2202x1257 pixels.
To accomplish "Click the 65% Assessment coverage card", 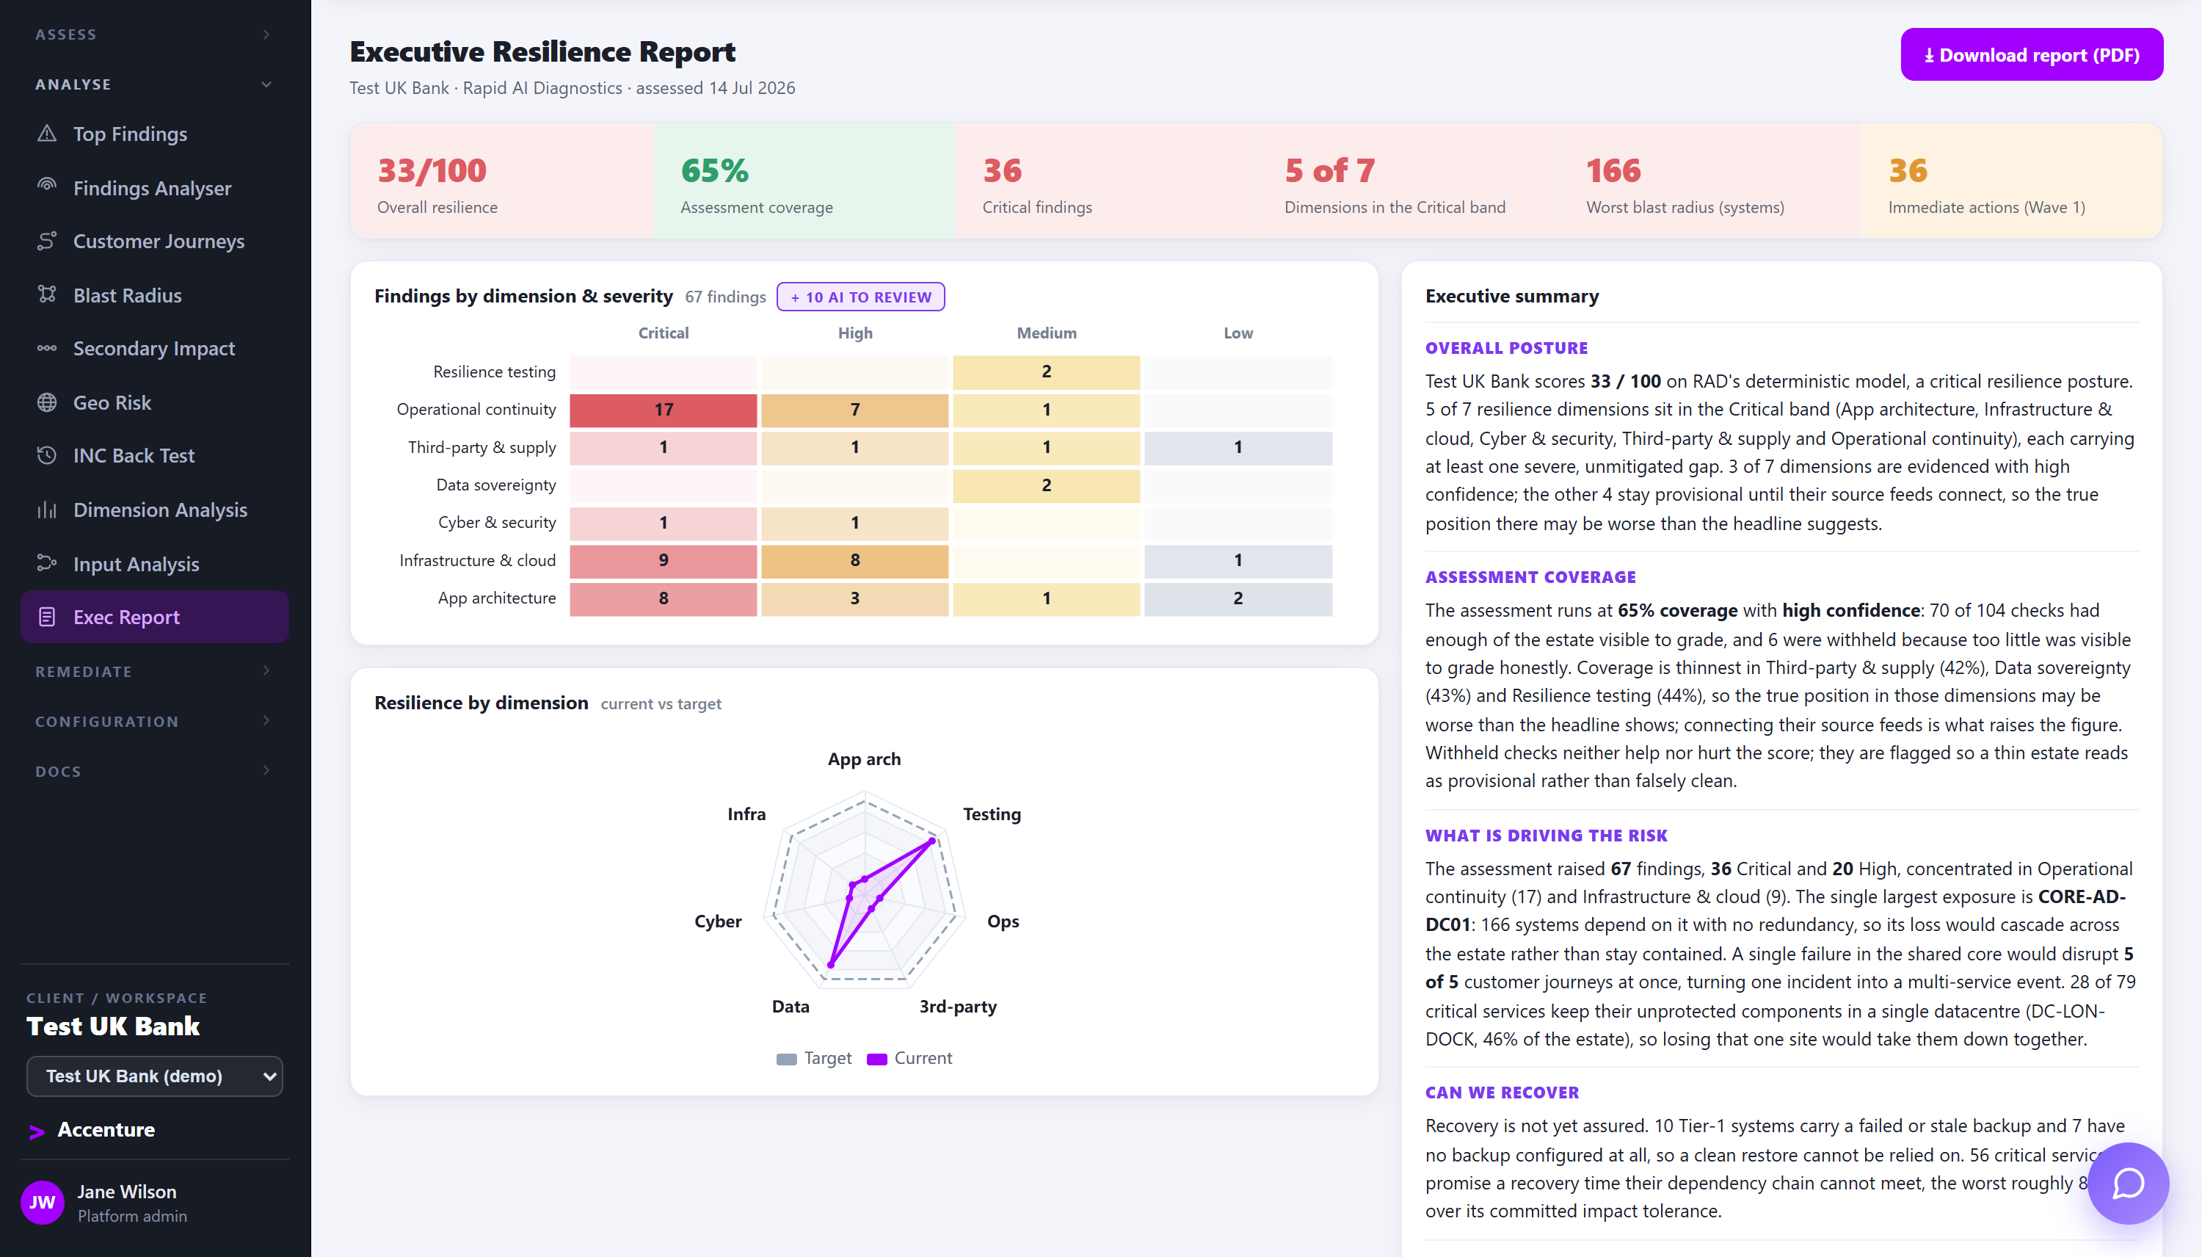I will pyautogui.click(x=804, y=181).
